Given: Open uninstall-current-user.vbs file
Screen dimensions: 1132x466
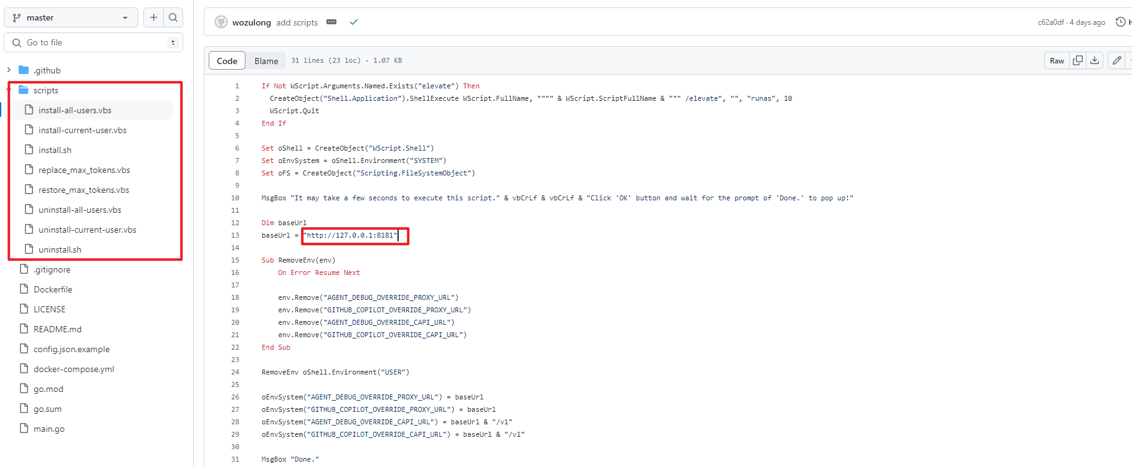Looking at the screenshot, I should point(87,230).
